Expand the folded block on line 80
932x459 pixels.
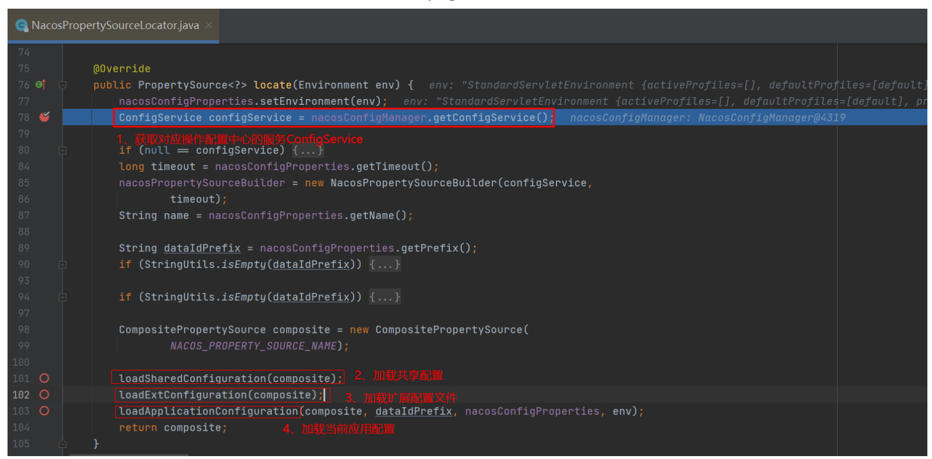coord(63,150)
